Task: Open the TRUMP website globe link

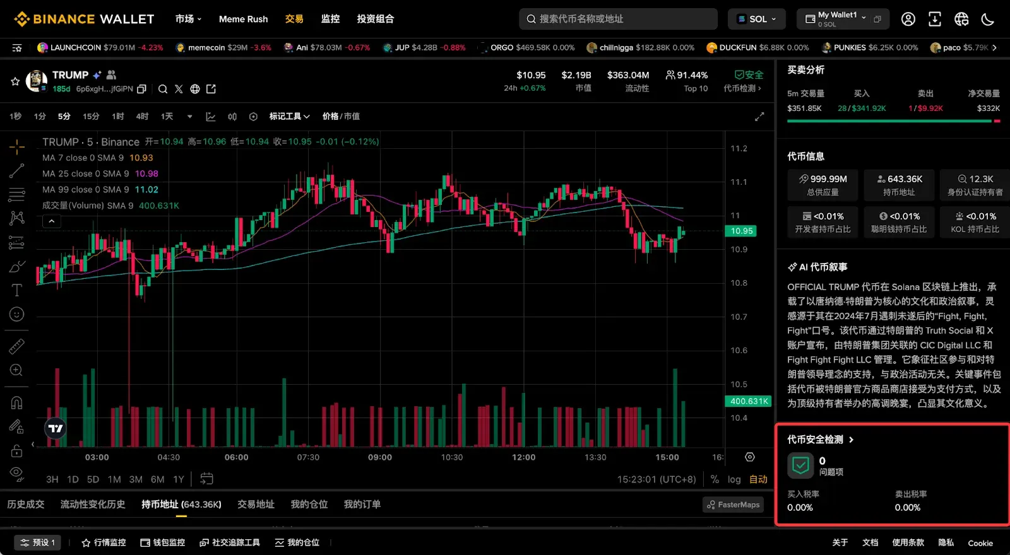Action: 195,89
